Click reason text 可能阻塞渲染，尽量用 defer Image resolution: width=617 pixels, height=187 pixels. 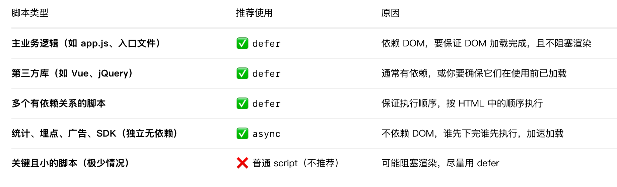point(440,163)
